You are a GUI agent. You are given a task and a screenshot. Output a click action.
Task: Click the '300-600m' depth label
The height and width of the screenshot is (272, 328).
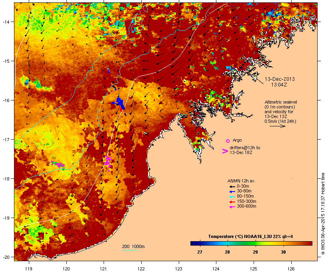246,206
